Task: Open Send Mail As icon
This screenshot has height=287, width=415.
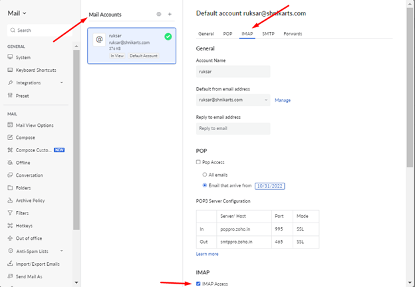Action: (10, 276)
